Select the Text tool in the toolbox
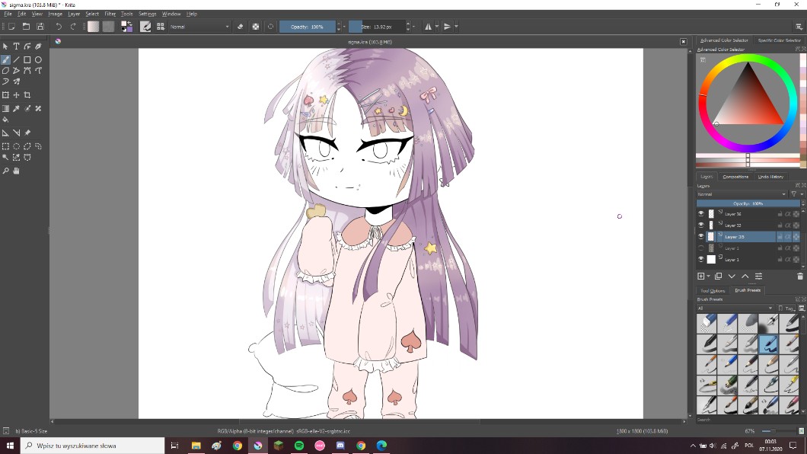The width and height of the screenshot is (807, 454). (16, 46)
